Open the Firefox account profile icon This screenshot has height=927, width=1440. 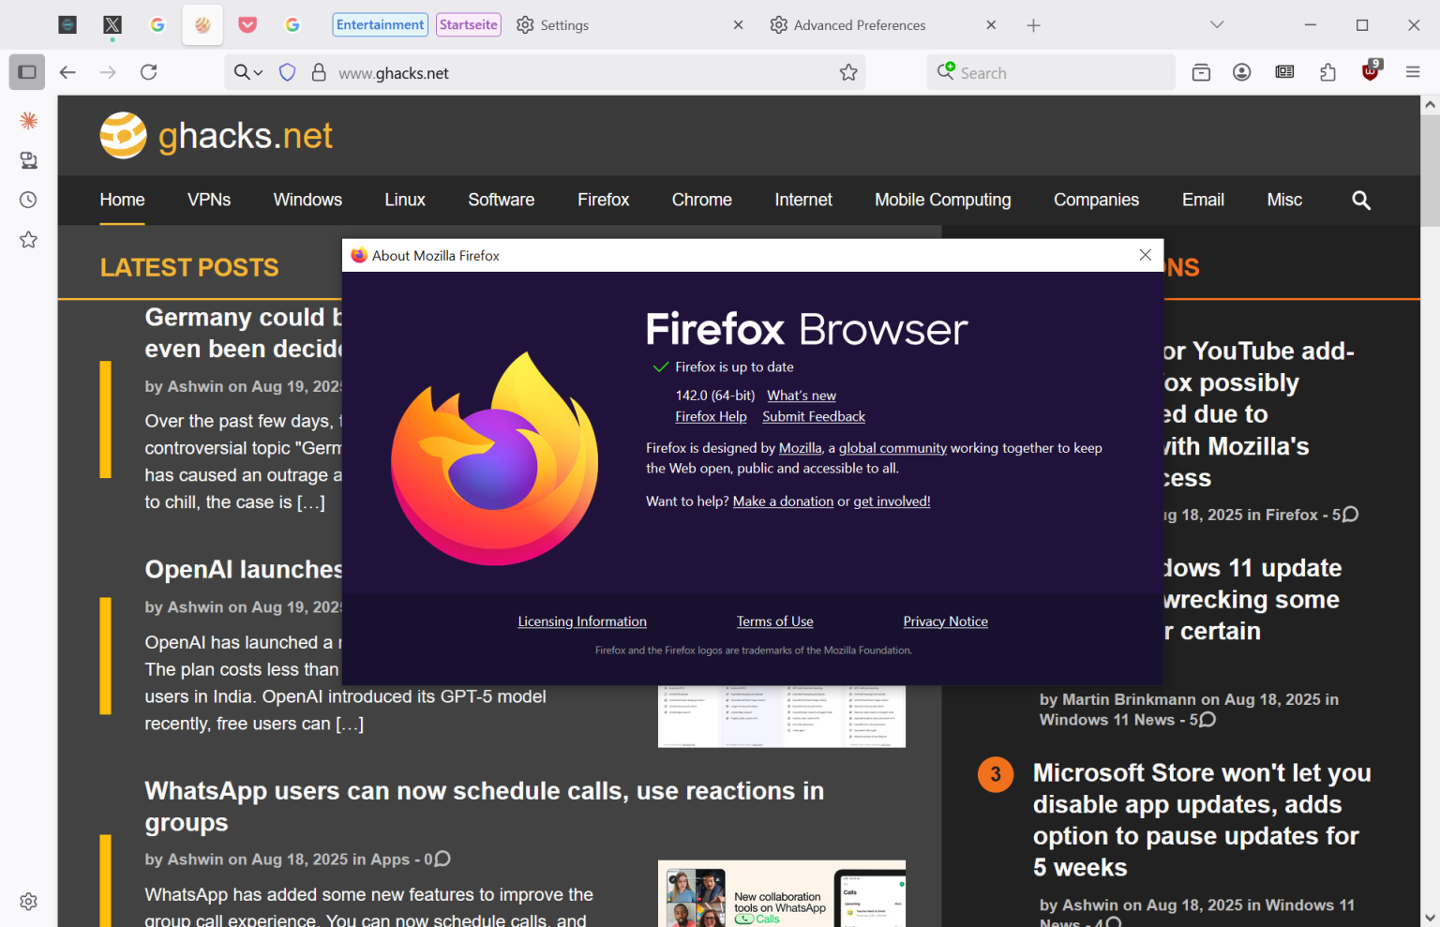(x=1241, y=71)
